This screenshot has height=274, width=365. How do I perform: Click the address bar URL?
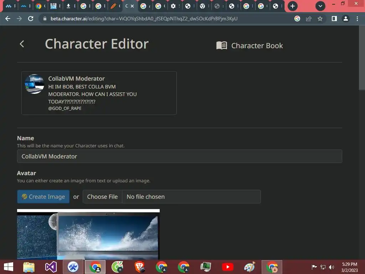[x=144, y=19]
